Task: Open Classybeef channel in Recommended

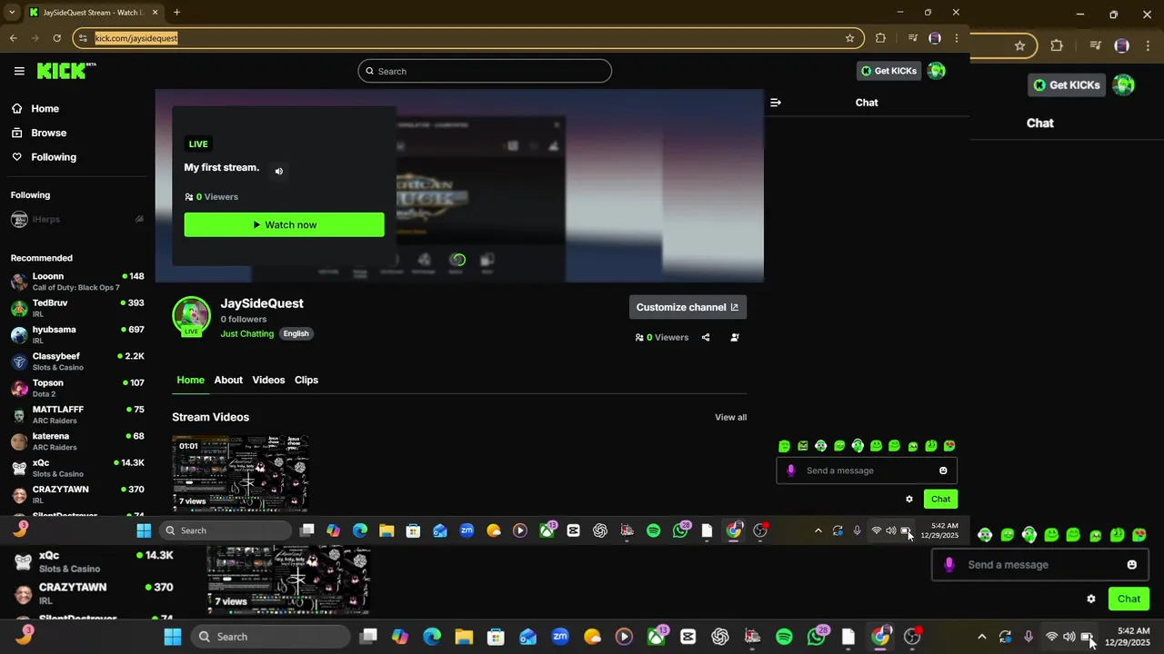Action: point(77,362)
